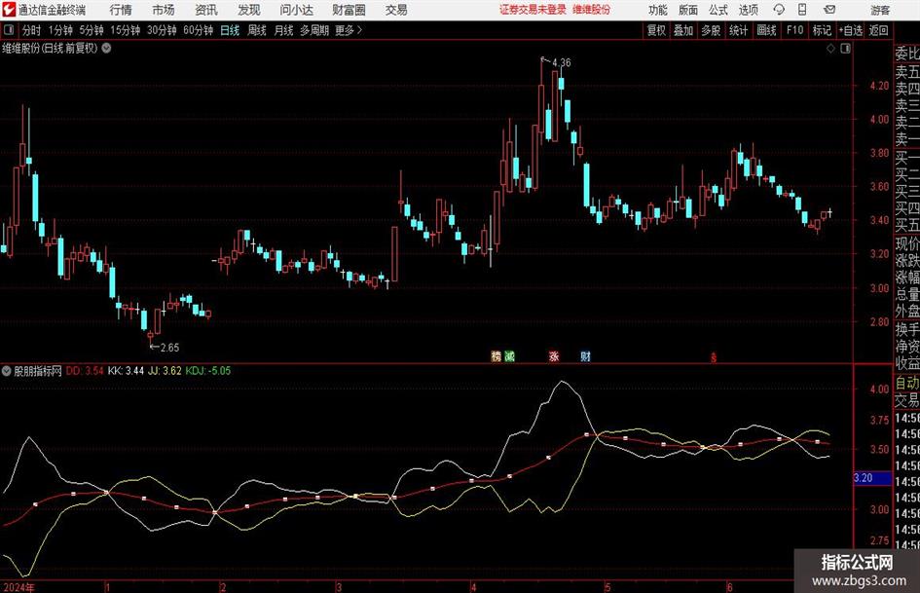Open the 发现 menu
The image size is (920, 593).
point(249,10)
